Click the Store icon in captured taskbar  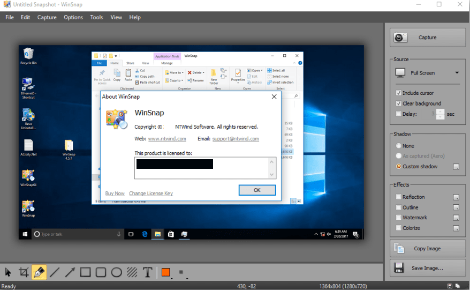[x=171, y=234]
